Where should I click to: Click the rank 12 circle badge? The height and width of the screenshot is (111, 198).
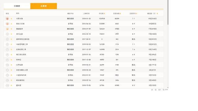(7, 75)
